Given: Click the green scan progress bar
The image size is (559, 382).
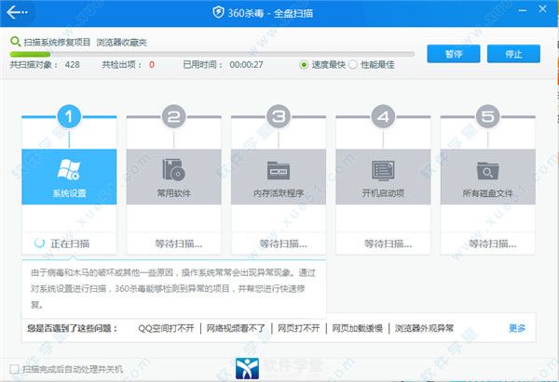Looking at the screenshot, I should click(31, 55).
